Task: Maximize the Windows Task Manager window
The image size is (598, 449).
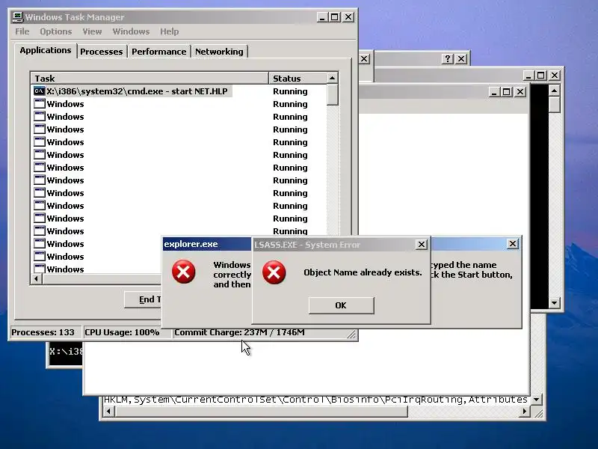Action: click(334, 17)
